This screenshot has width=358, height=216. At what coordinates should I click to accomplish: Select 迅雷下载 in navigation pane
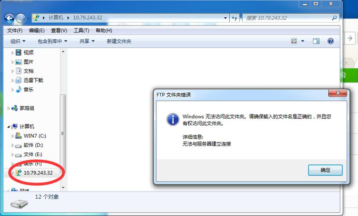(x=33, y=80)
